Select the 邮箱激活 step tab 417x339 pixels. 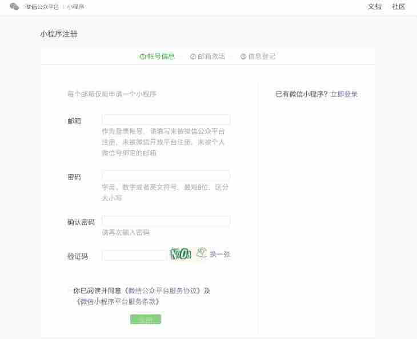(x=207, y=57)
